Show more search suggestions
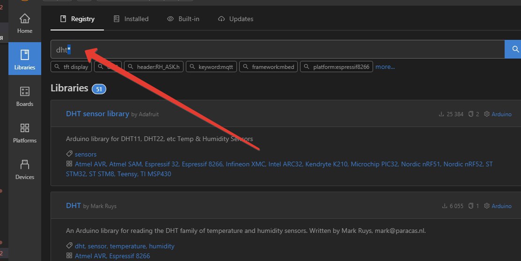The width and height of the screenshot is (521, 261). coord(385,67)
